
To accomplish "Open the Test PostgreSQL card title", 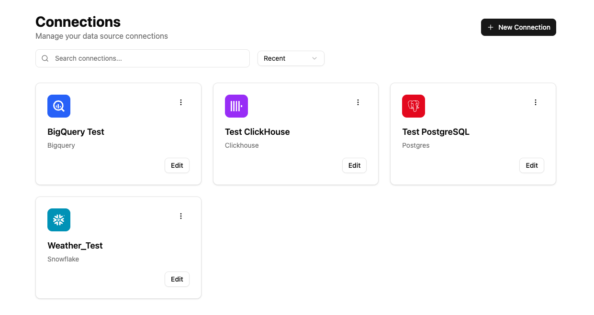I will 436,132.
